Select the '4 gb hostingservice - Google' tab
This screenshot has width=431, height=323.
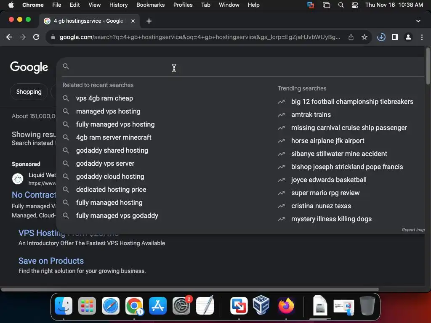[x=88, y=21]
